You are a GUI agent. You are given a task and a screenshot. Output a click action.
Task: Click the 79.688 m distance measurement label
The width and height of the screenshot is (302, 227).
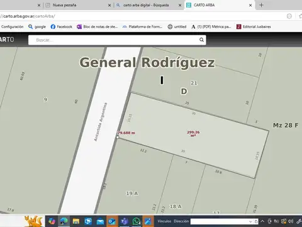126,133
